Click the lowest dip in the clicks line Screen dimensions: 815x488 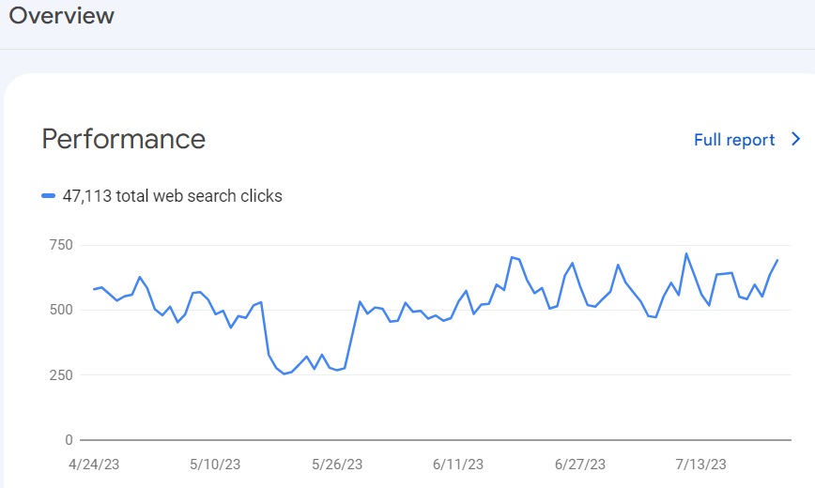tap(284, 374)
